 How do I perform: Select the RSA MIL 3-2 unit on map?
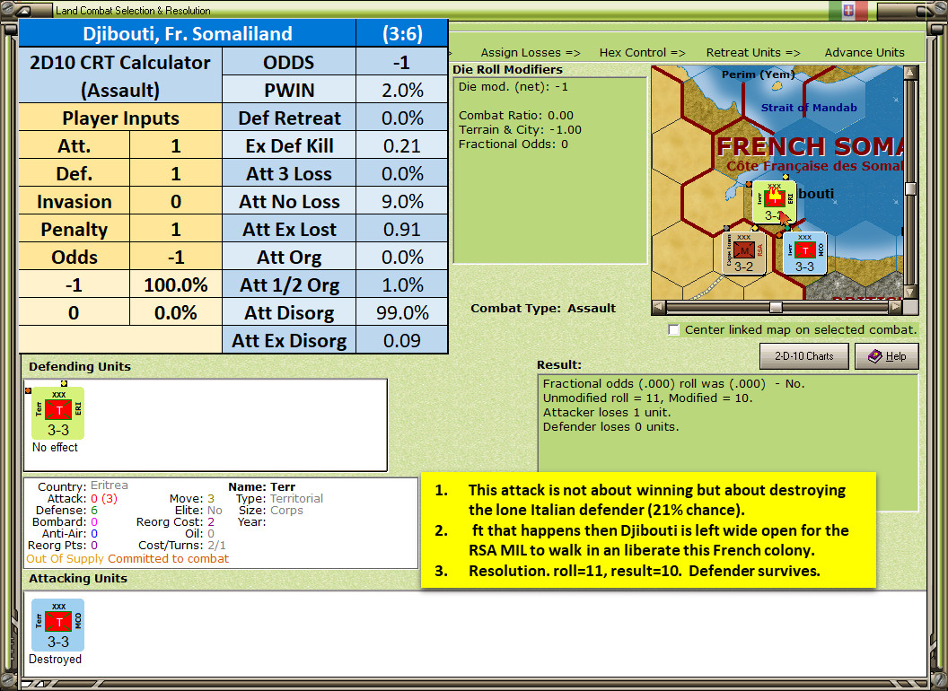coord(744,253)
